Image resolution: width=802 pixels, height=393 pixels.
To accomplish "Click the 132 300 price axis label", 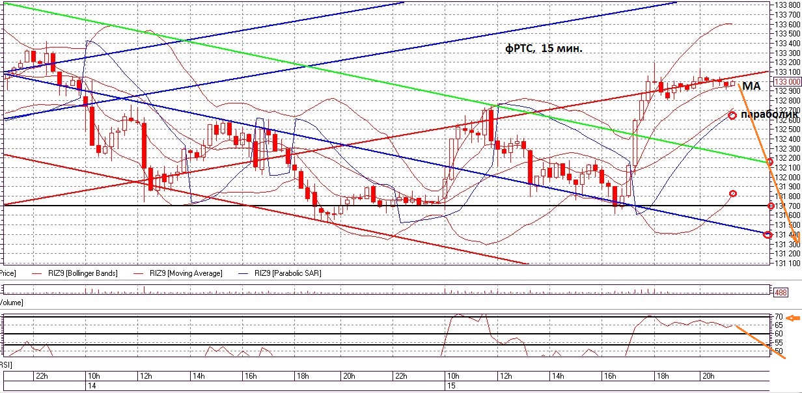I will click(786, 148).
